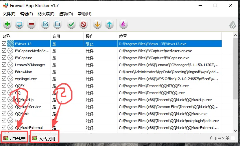
Task: Click the gray flame logo at toolbar right
Action: pyautogui.click(x=233, y=25)
